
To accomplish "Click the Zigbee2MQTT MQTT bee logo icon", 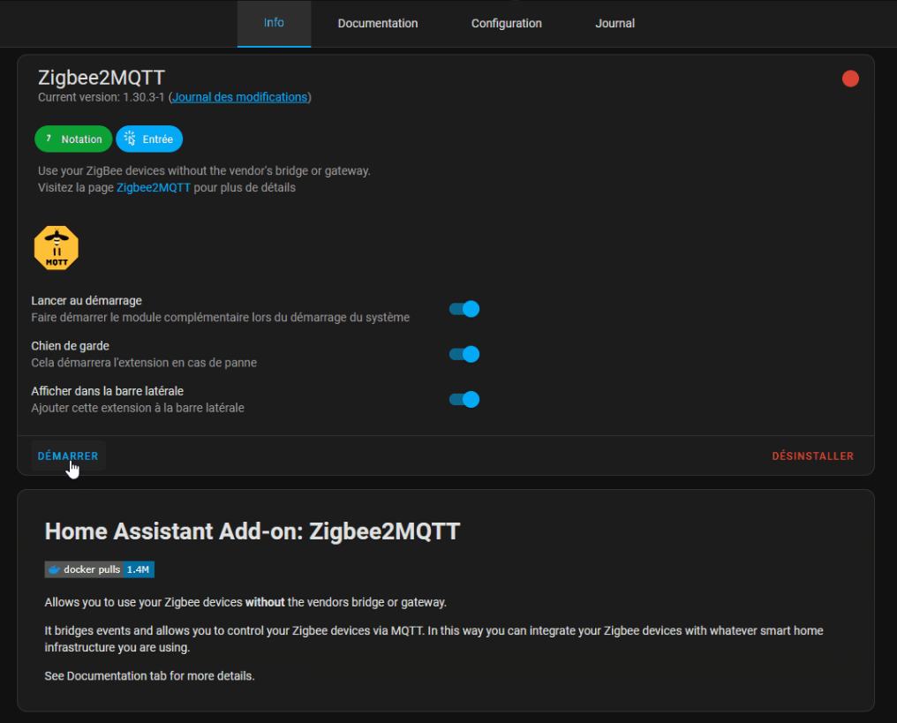I will [56, 247].
